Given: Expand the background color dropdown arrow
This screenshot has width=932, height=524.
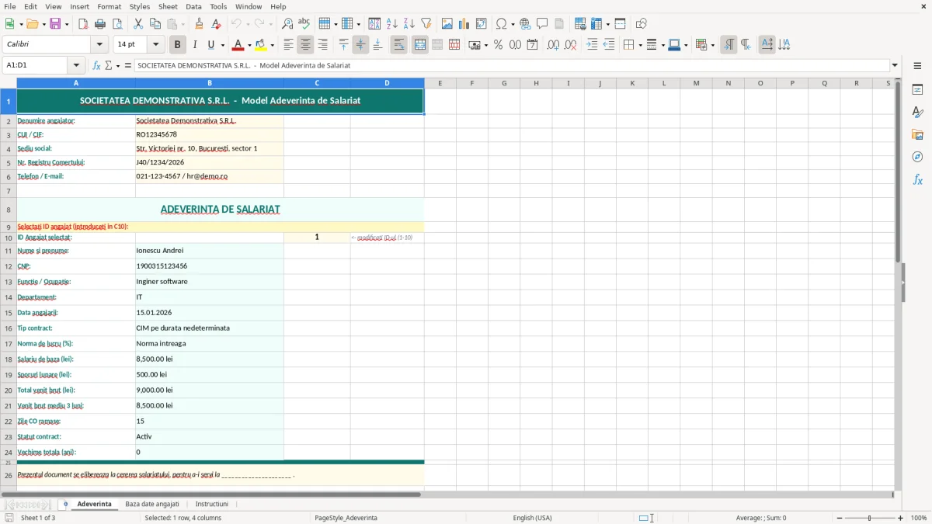Looking at the screenshot, I should tap(273, 45).
